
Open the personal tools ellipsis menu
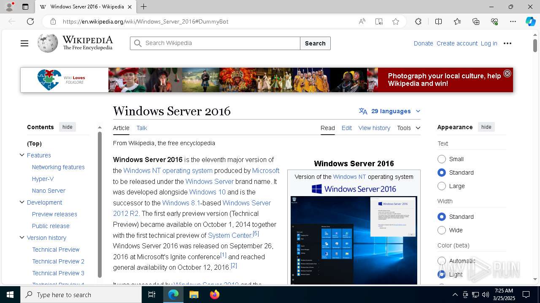508,43
